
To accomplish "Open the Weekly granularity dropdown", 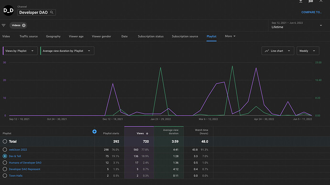I will 308,51.
